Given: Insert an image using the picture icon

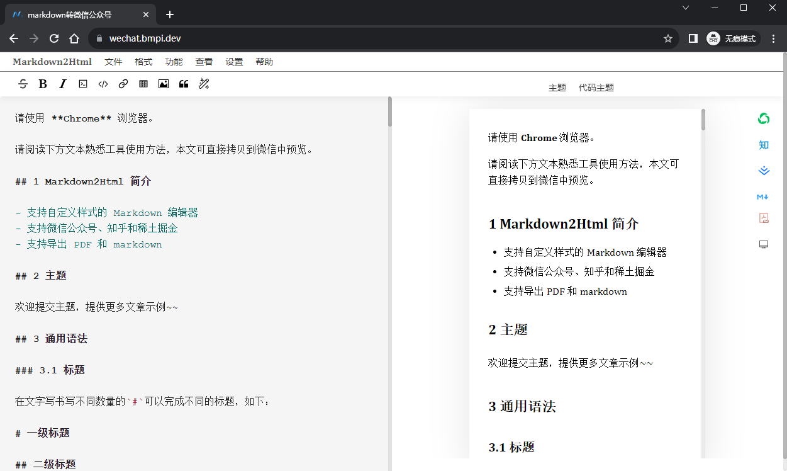Looking at the screenshot, I should (x=164, y=84).
